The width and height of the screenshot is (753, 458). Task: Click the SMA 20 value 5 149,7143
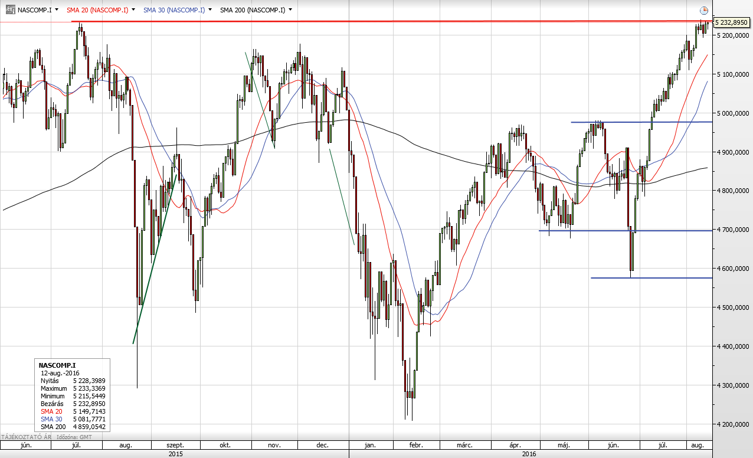89,411
